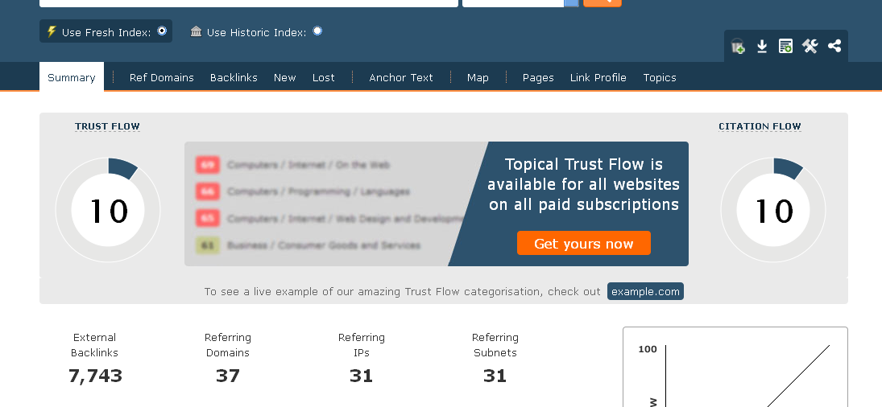The image size is (882, 407).
Task: Click the Get yours now button
Action: (x=584, y=243)
